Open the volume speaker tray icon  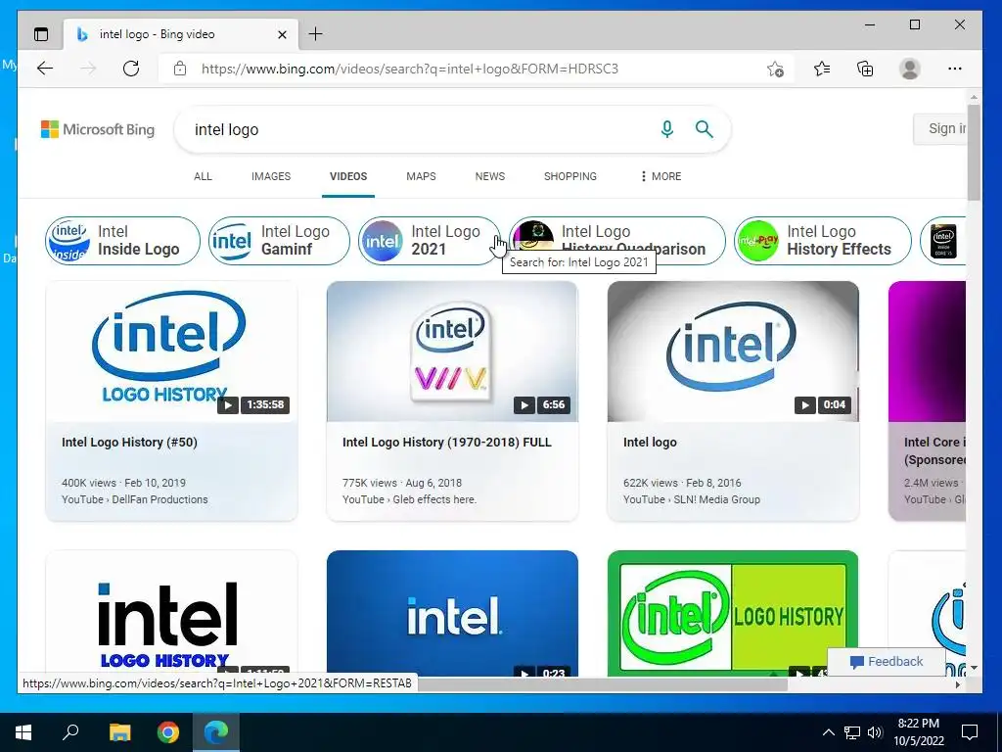point(875,732)
